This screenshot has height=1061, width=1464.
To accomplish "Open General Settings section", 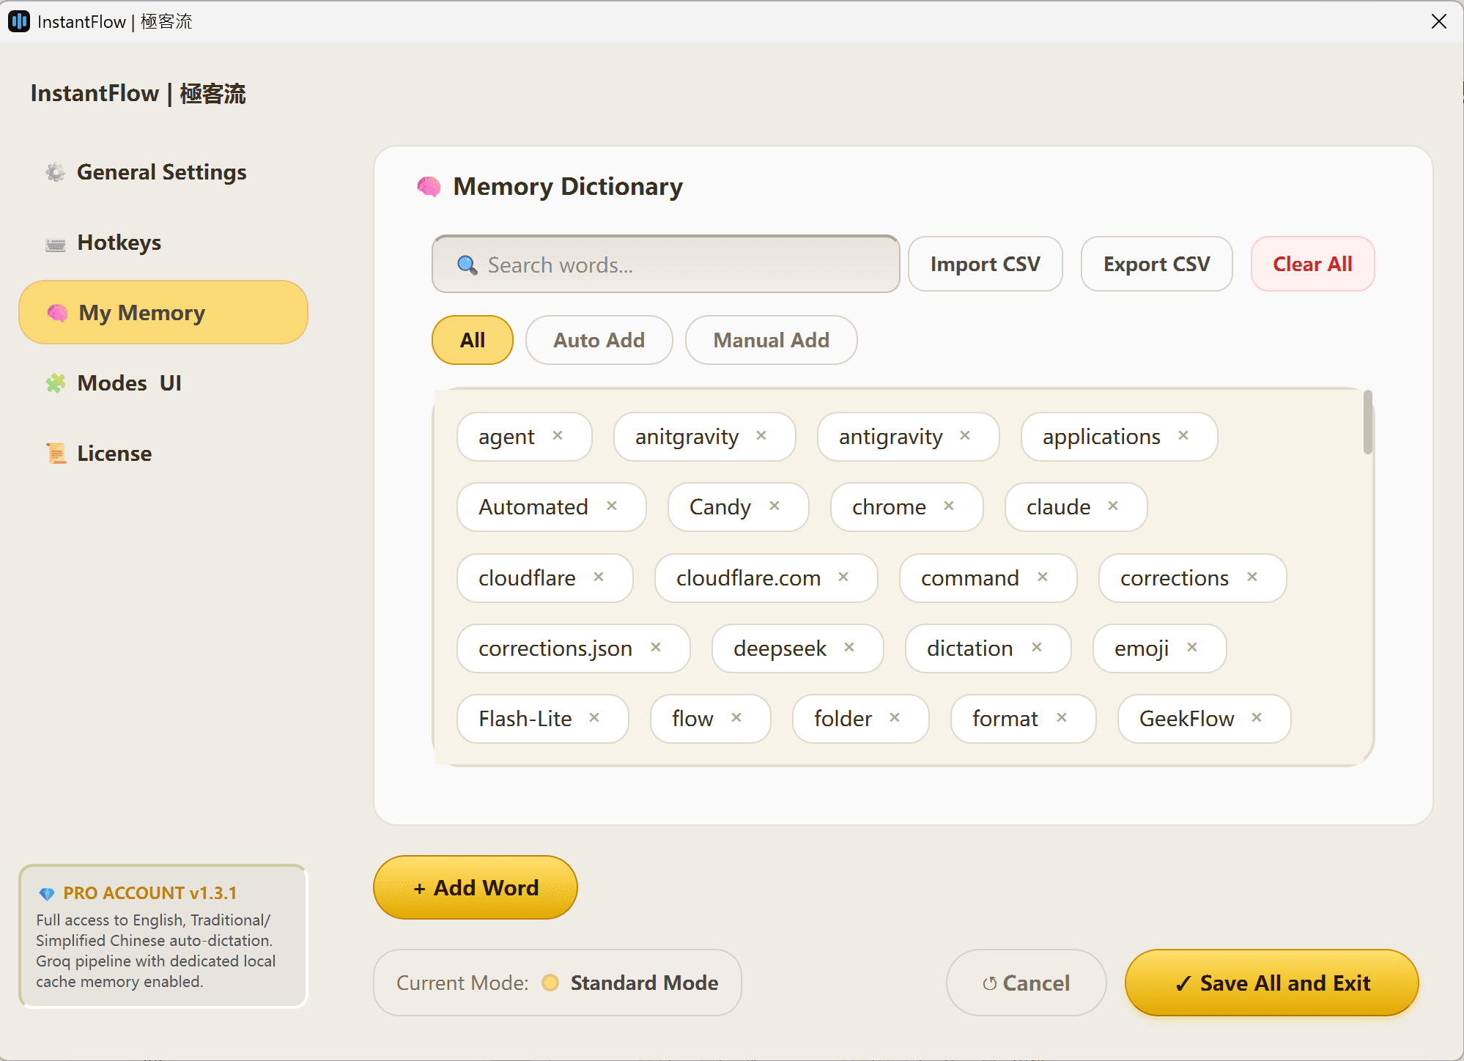I will tap(163, 172).
